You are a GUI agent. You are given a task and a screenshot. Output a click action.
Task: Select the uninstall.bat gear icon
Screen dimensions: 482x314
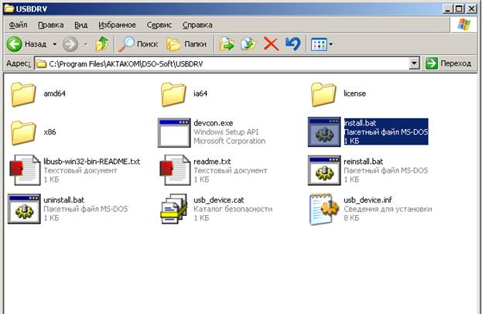point(24,209)
